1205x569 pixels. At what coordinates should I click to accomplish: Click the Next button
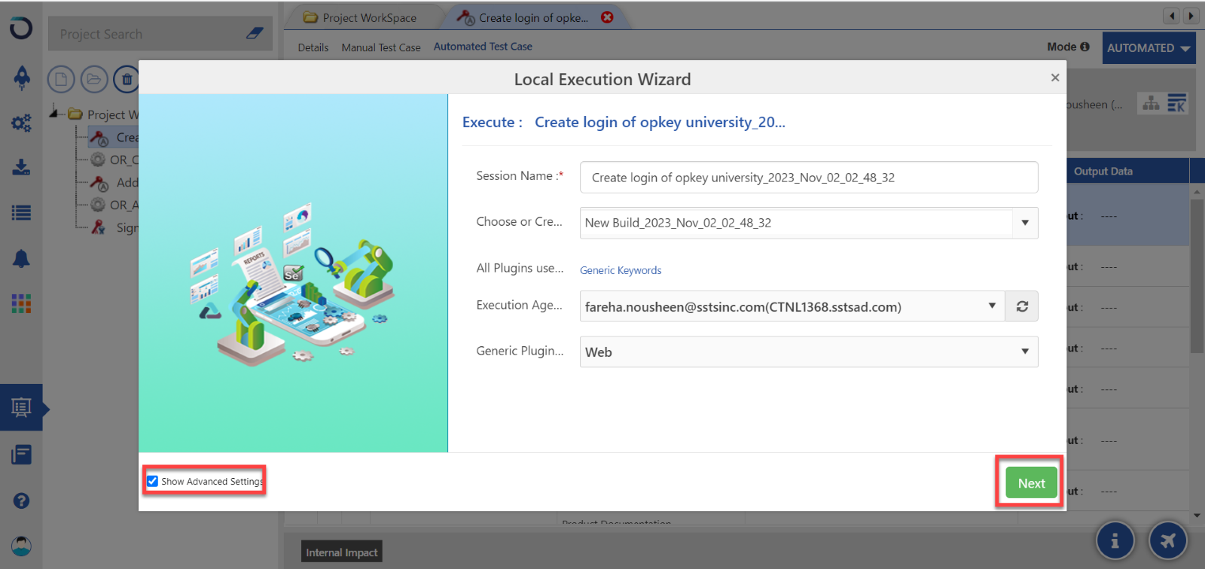[x=1031, y=483]
